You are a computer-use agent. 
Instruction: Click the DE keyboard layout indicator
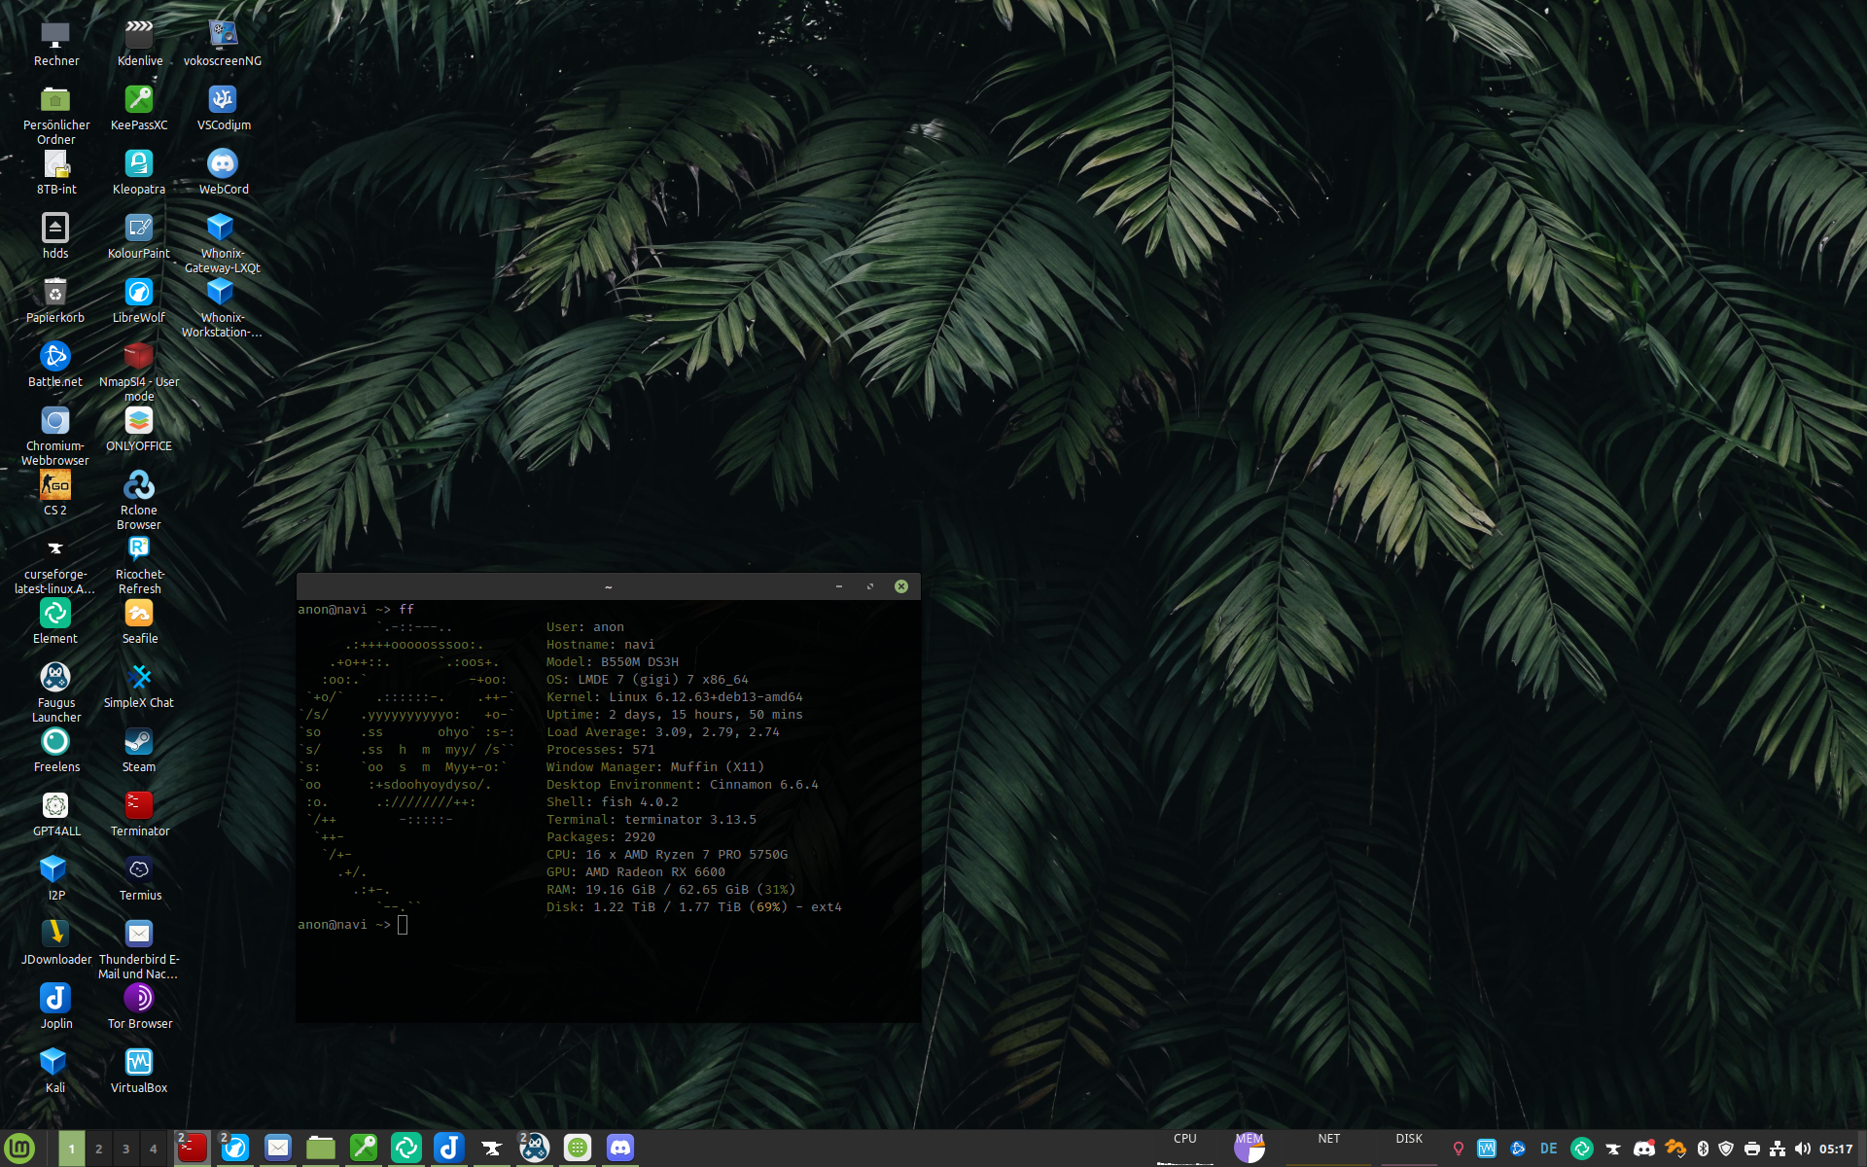[x=1549, y=1149]
